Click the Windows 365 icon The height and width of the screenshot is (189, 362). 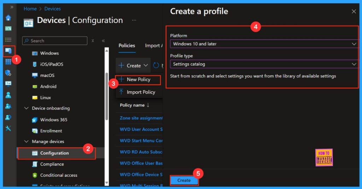point(35,120)
